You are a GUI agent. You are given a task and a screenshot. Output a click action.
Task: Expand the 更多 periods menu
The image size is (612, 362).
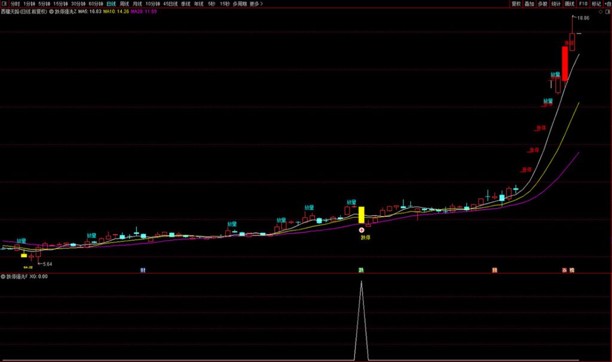256,4
